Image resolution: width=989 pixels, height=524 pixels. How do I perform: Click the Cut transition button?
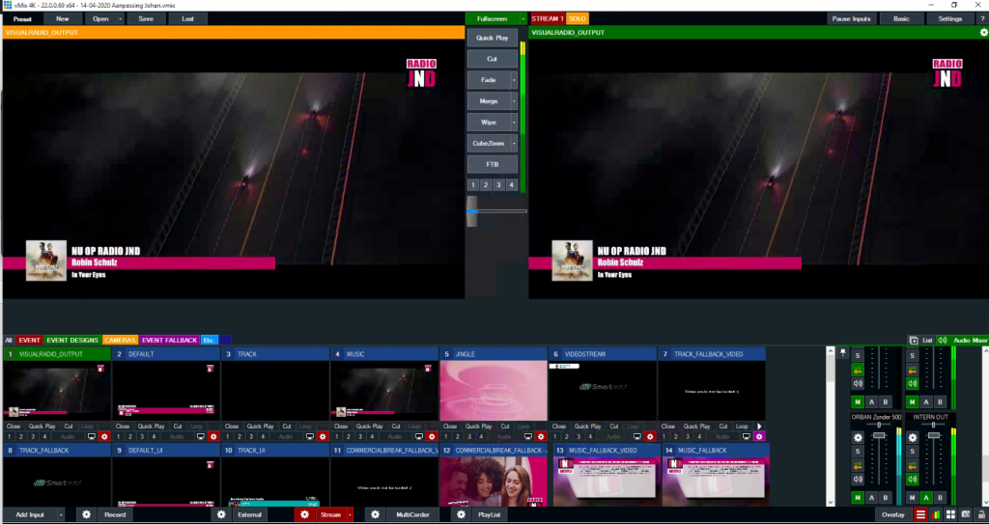click(492, 59)
